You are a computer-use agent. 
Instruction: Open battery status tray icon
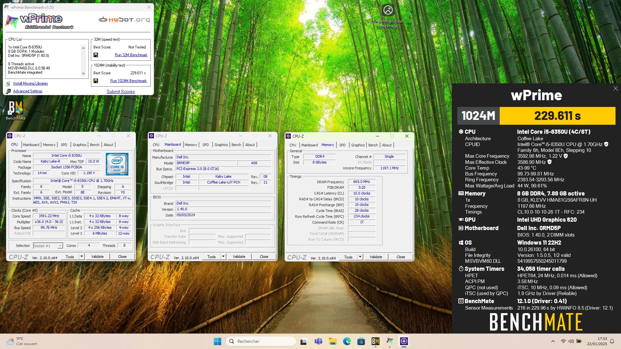(x=579, y=341)
